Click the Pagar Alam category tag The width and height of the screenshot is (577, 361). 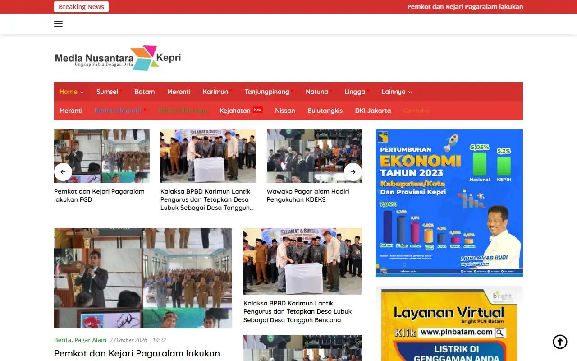point(91,340)
